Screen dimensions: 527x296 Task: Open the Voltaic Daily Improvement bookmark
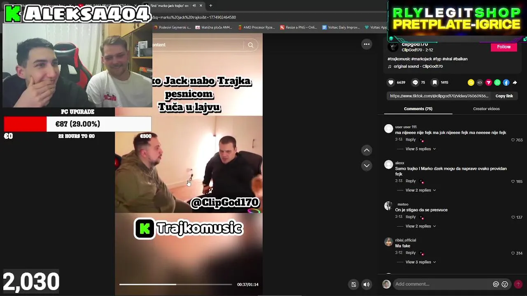tap(341, 28)
